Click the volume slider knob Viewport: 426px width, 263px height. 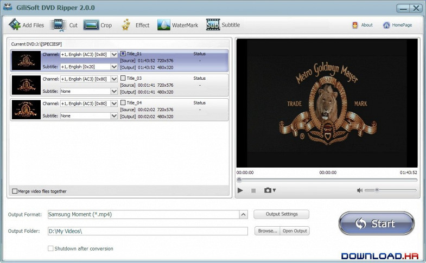tap(377, 190)
